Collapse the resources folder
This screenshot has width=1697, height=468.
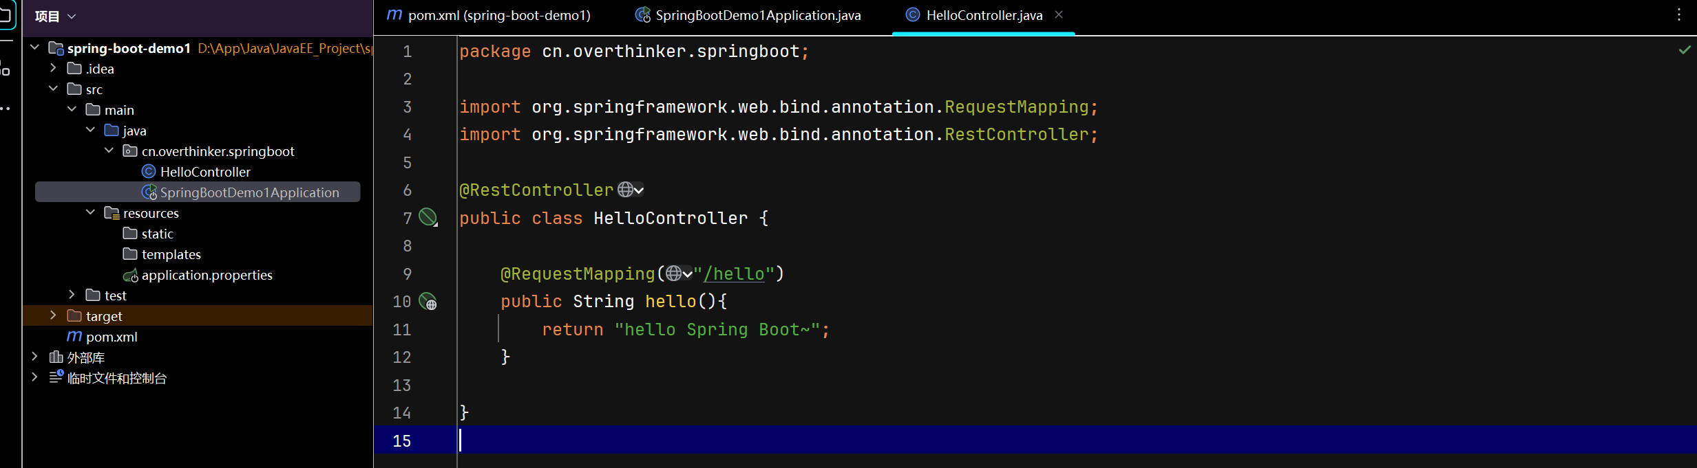tap(91, 212)
